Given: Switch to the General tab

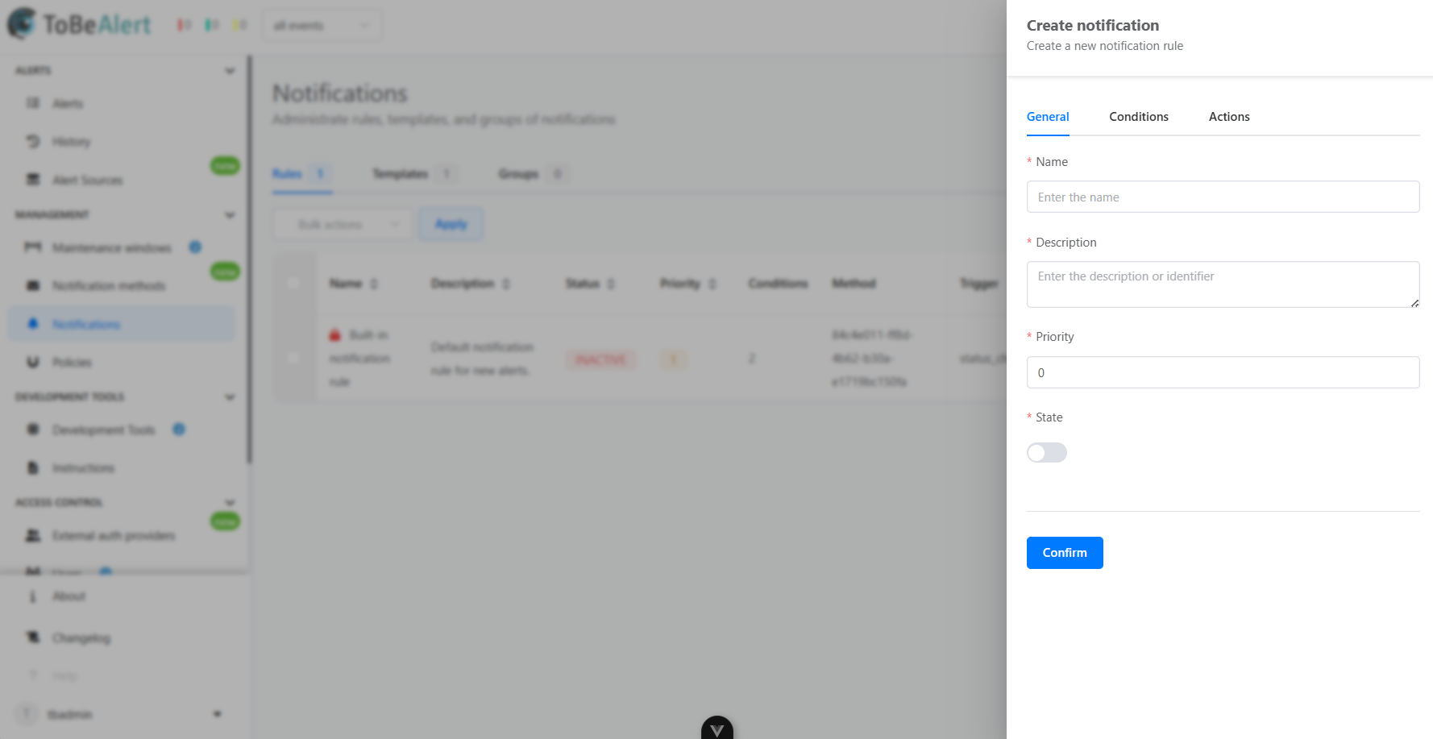Looking at the screenshot, I should tap(1048, 117).
